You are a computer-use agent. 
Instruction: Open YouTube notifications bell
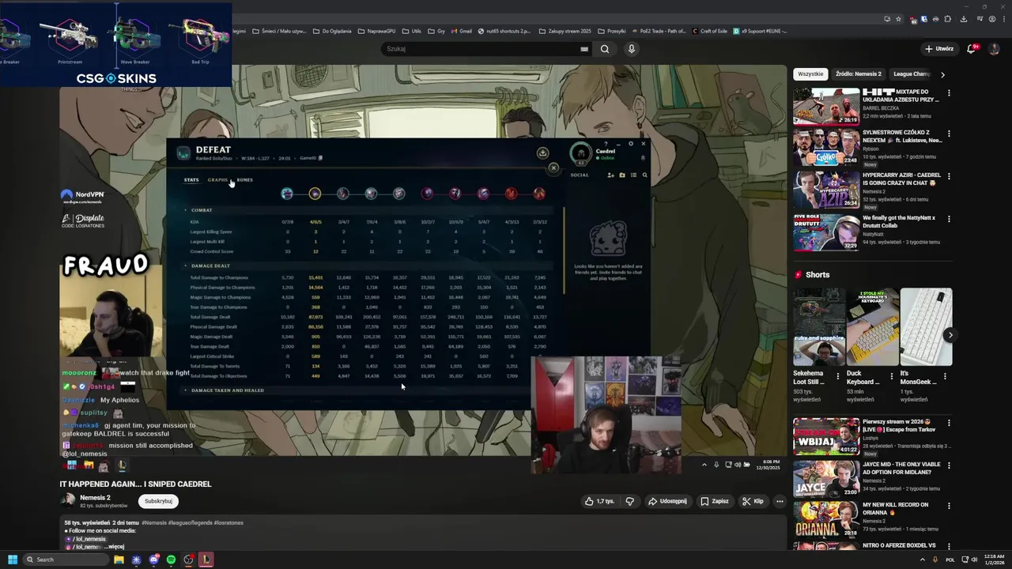(972, 48)
